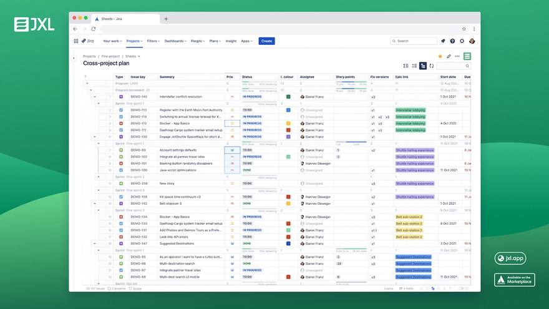Collapse the DEMO-147 row children
Screen dimensions: 549x309
[95, 243]
